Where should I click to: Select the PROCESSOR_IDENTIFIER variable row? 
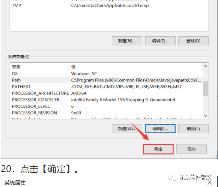tap(107, 99)
